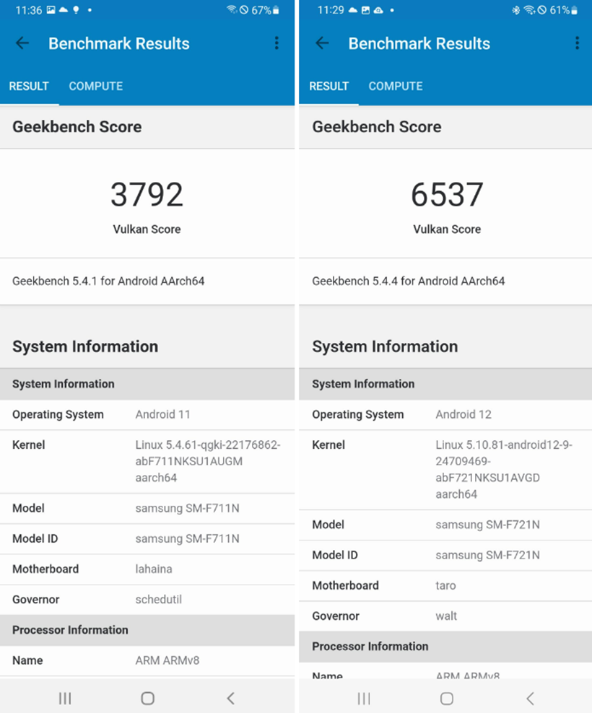The image size is (592, 713).
Task: Select RESULT tab on left phone
Action: [x=29, y=86]
